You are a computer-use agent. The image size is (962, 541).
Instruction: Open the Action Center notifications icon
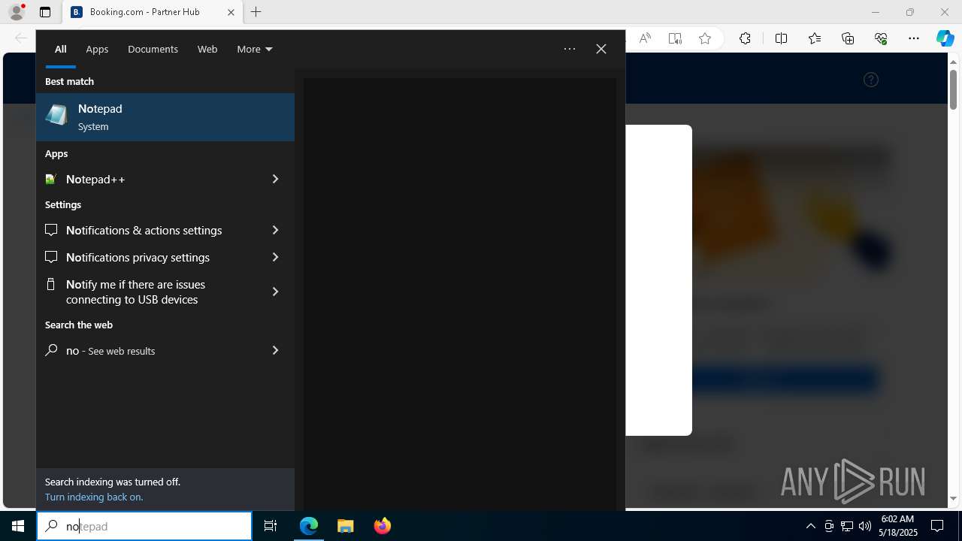[x=937, y=526]
